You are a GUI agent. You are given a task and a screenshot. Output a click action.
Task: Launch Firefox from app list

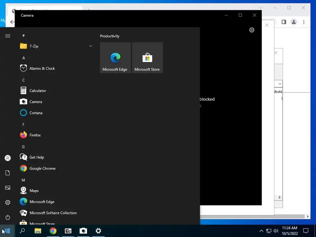(56, 135)
